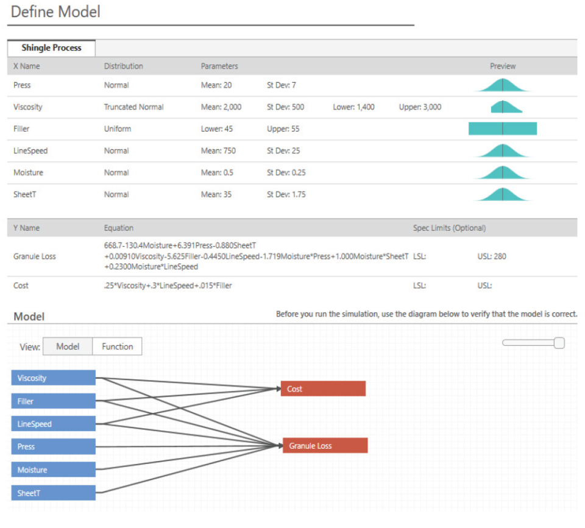
Task: Click the Moisture distribution preview curve
Action: pos(502,172)
